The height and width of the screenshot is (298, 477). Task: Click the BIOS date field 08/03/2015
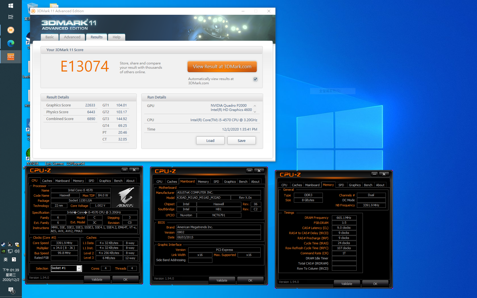(219, 237)
